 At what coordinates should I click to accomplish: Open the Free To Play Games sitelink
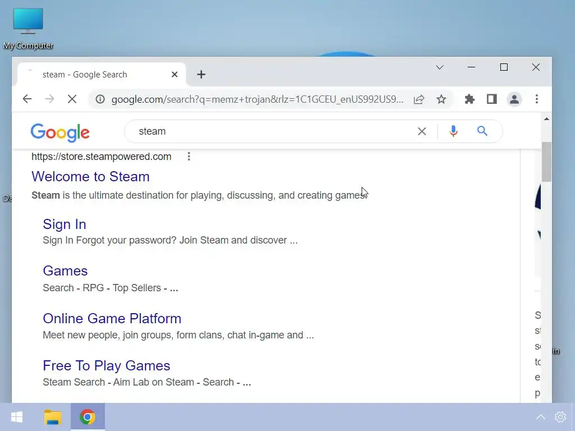coord(106,366)
